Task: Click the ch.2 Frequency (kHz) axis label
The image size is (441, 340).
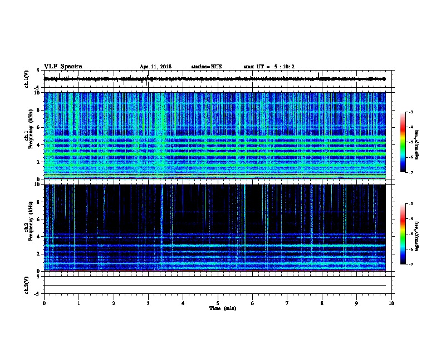Action: pyautogui.click(x=29, y=221)
